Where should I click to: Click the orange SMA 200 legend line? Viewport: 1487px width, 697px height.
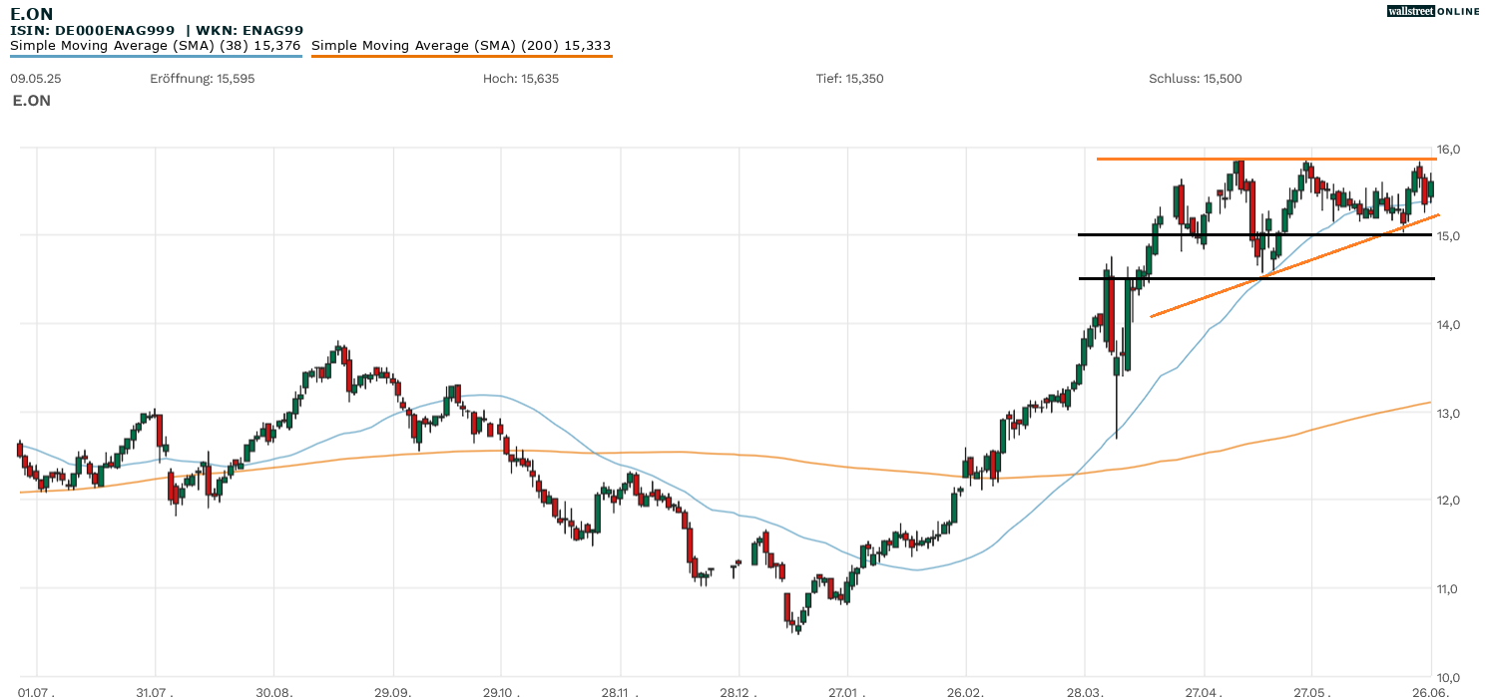pyautogui.click(x=461, y=57)
